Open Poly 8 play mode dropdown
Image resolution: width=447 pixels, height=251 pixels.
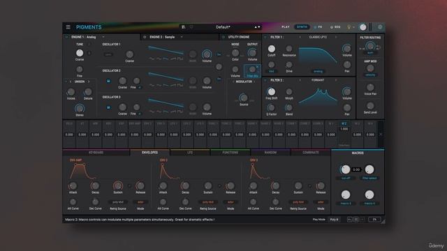tap(334, 220)
